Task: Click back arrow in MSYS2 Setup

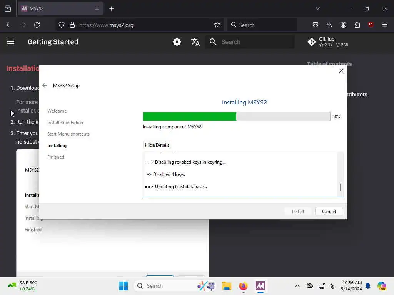Action: pos(45,85)
